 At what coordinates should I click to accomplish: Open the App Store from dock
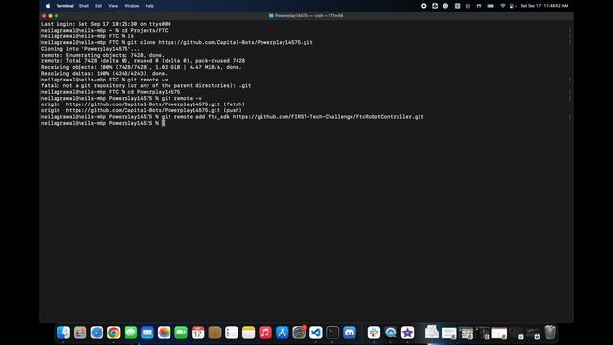(x=282, y=333)
